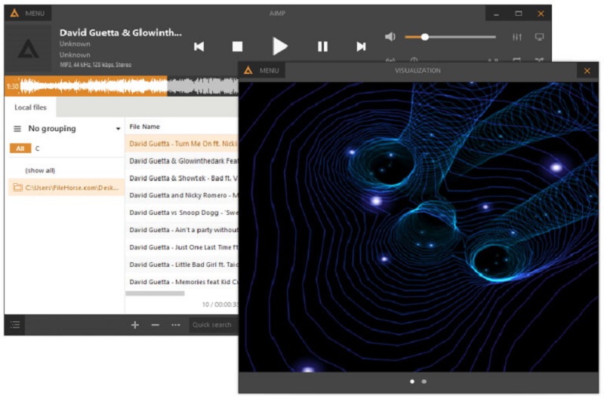
Task: Select the C:\Users\FileHorse.com folder item
Action: pos(66,188)
